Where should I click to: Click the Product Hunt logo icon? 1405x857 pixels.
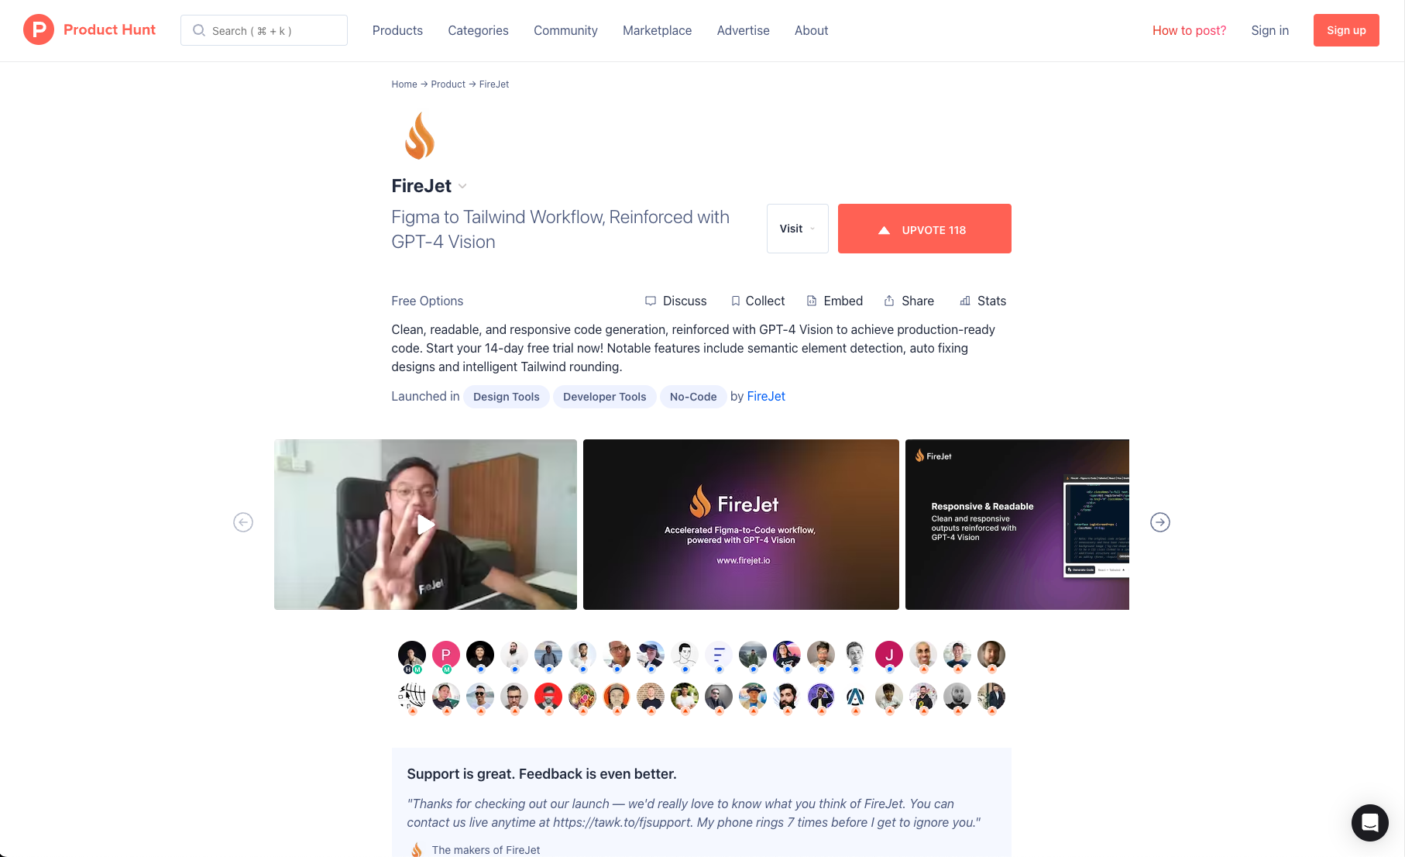39,29
